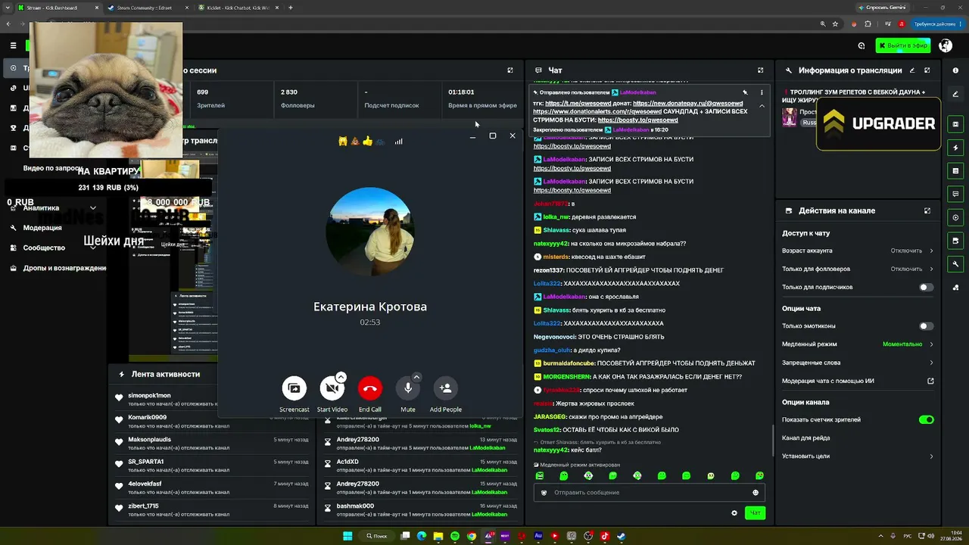The width and height of the screenshot is (969, 545).
Task: Open the pinned message options menu
Action: click(x=762, y=92)
